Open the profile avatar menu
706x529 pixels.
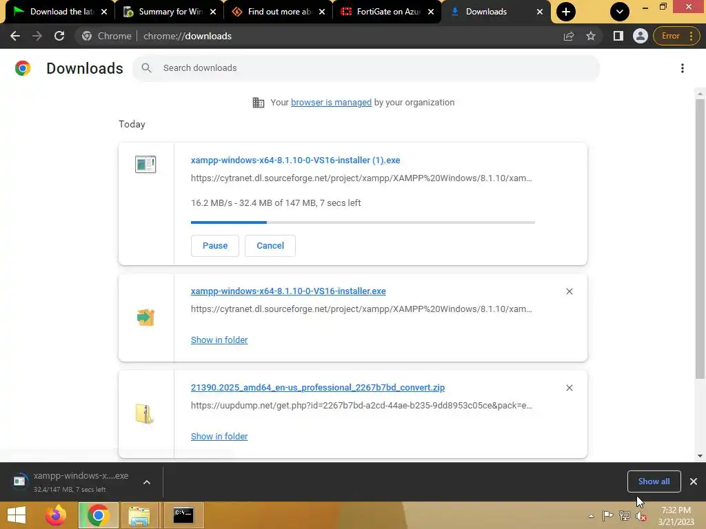click(x=640, y=36)
